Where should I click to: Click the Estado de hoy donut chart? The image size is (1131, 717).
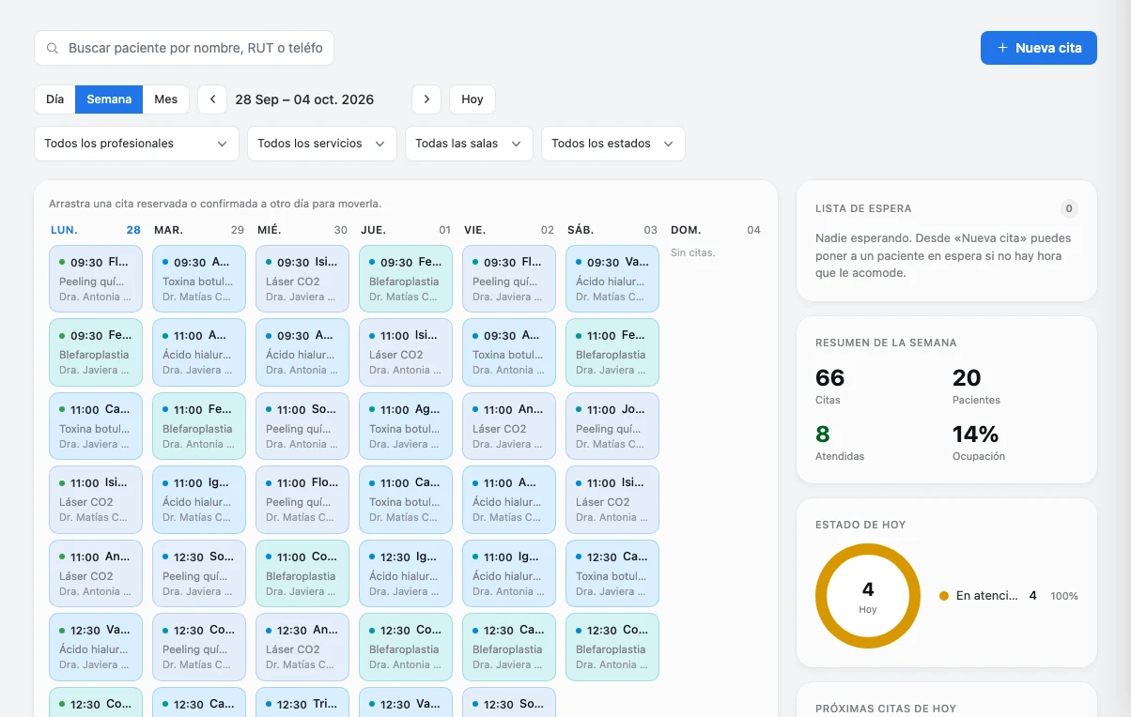pyautogui.click(x=868, y=596)
